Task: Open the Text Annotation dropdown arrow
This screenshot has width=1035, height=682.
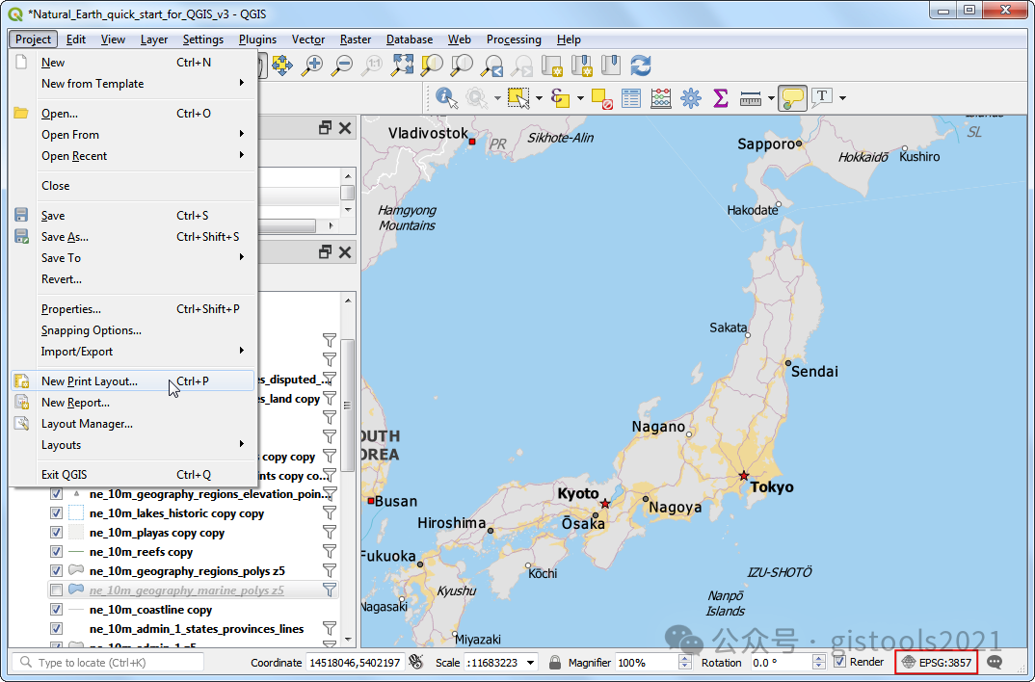Action: coord(843,98)
